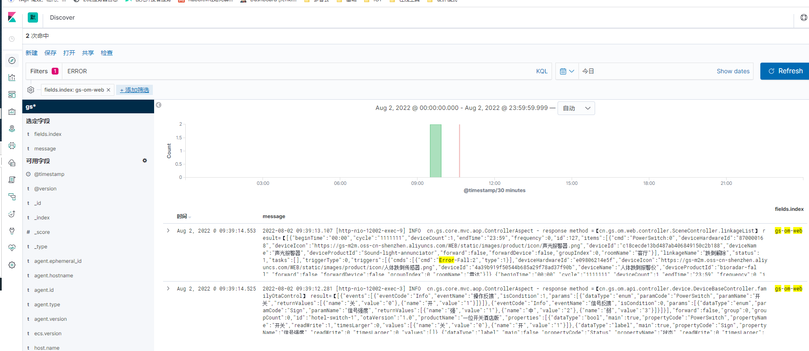
Task: Open the Infrastructure sidebar icon
Action: click(12, 163)
